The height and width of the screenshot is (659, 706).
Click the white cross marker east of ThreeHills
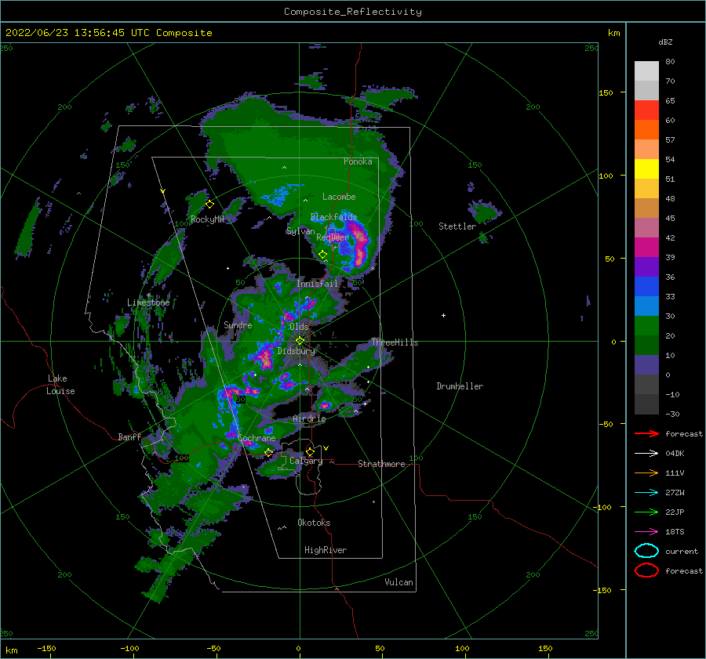click(x=443, y=315)
